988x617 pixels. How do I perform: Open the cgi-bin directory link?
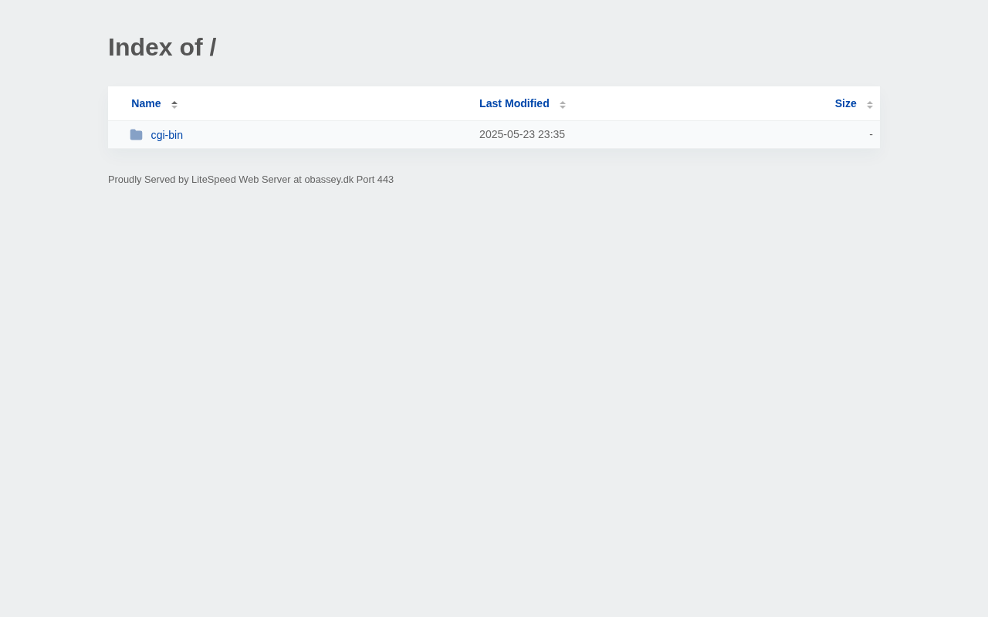pyautogui.click(x=167, y=135)
